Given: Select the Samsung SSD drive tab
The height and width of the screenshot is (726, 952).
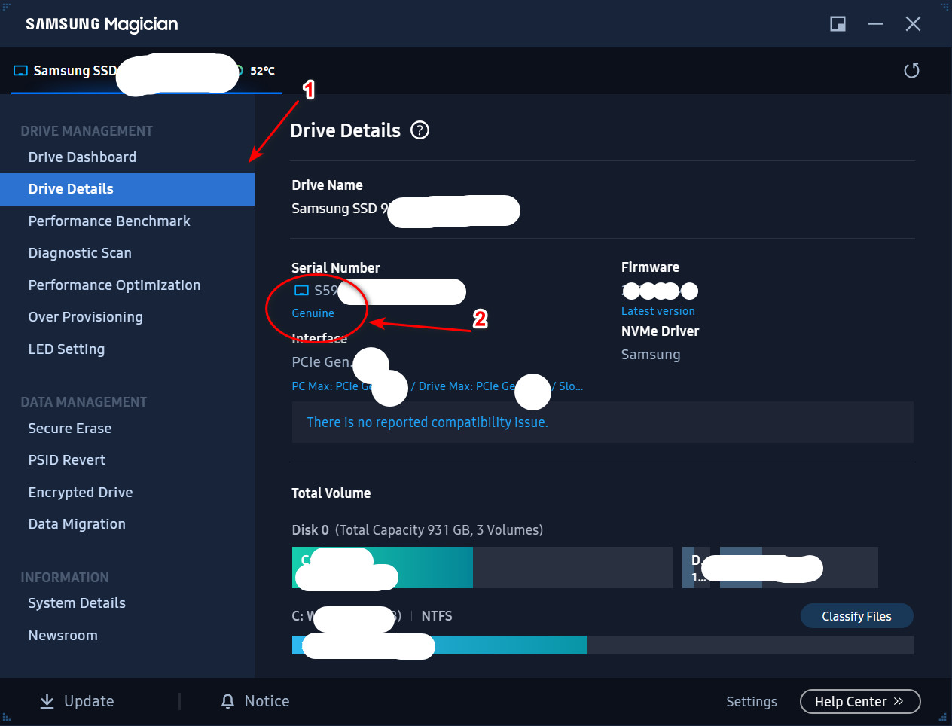Looking at the screenshot, I should [75, 71].
